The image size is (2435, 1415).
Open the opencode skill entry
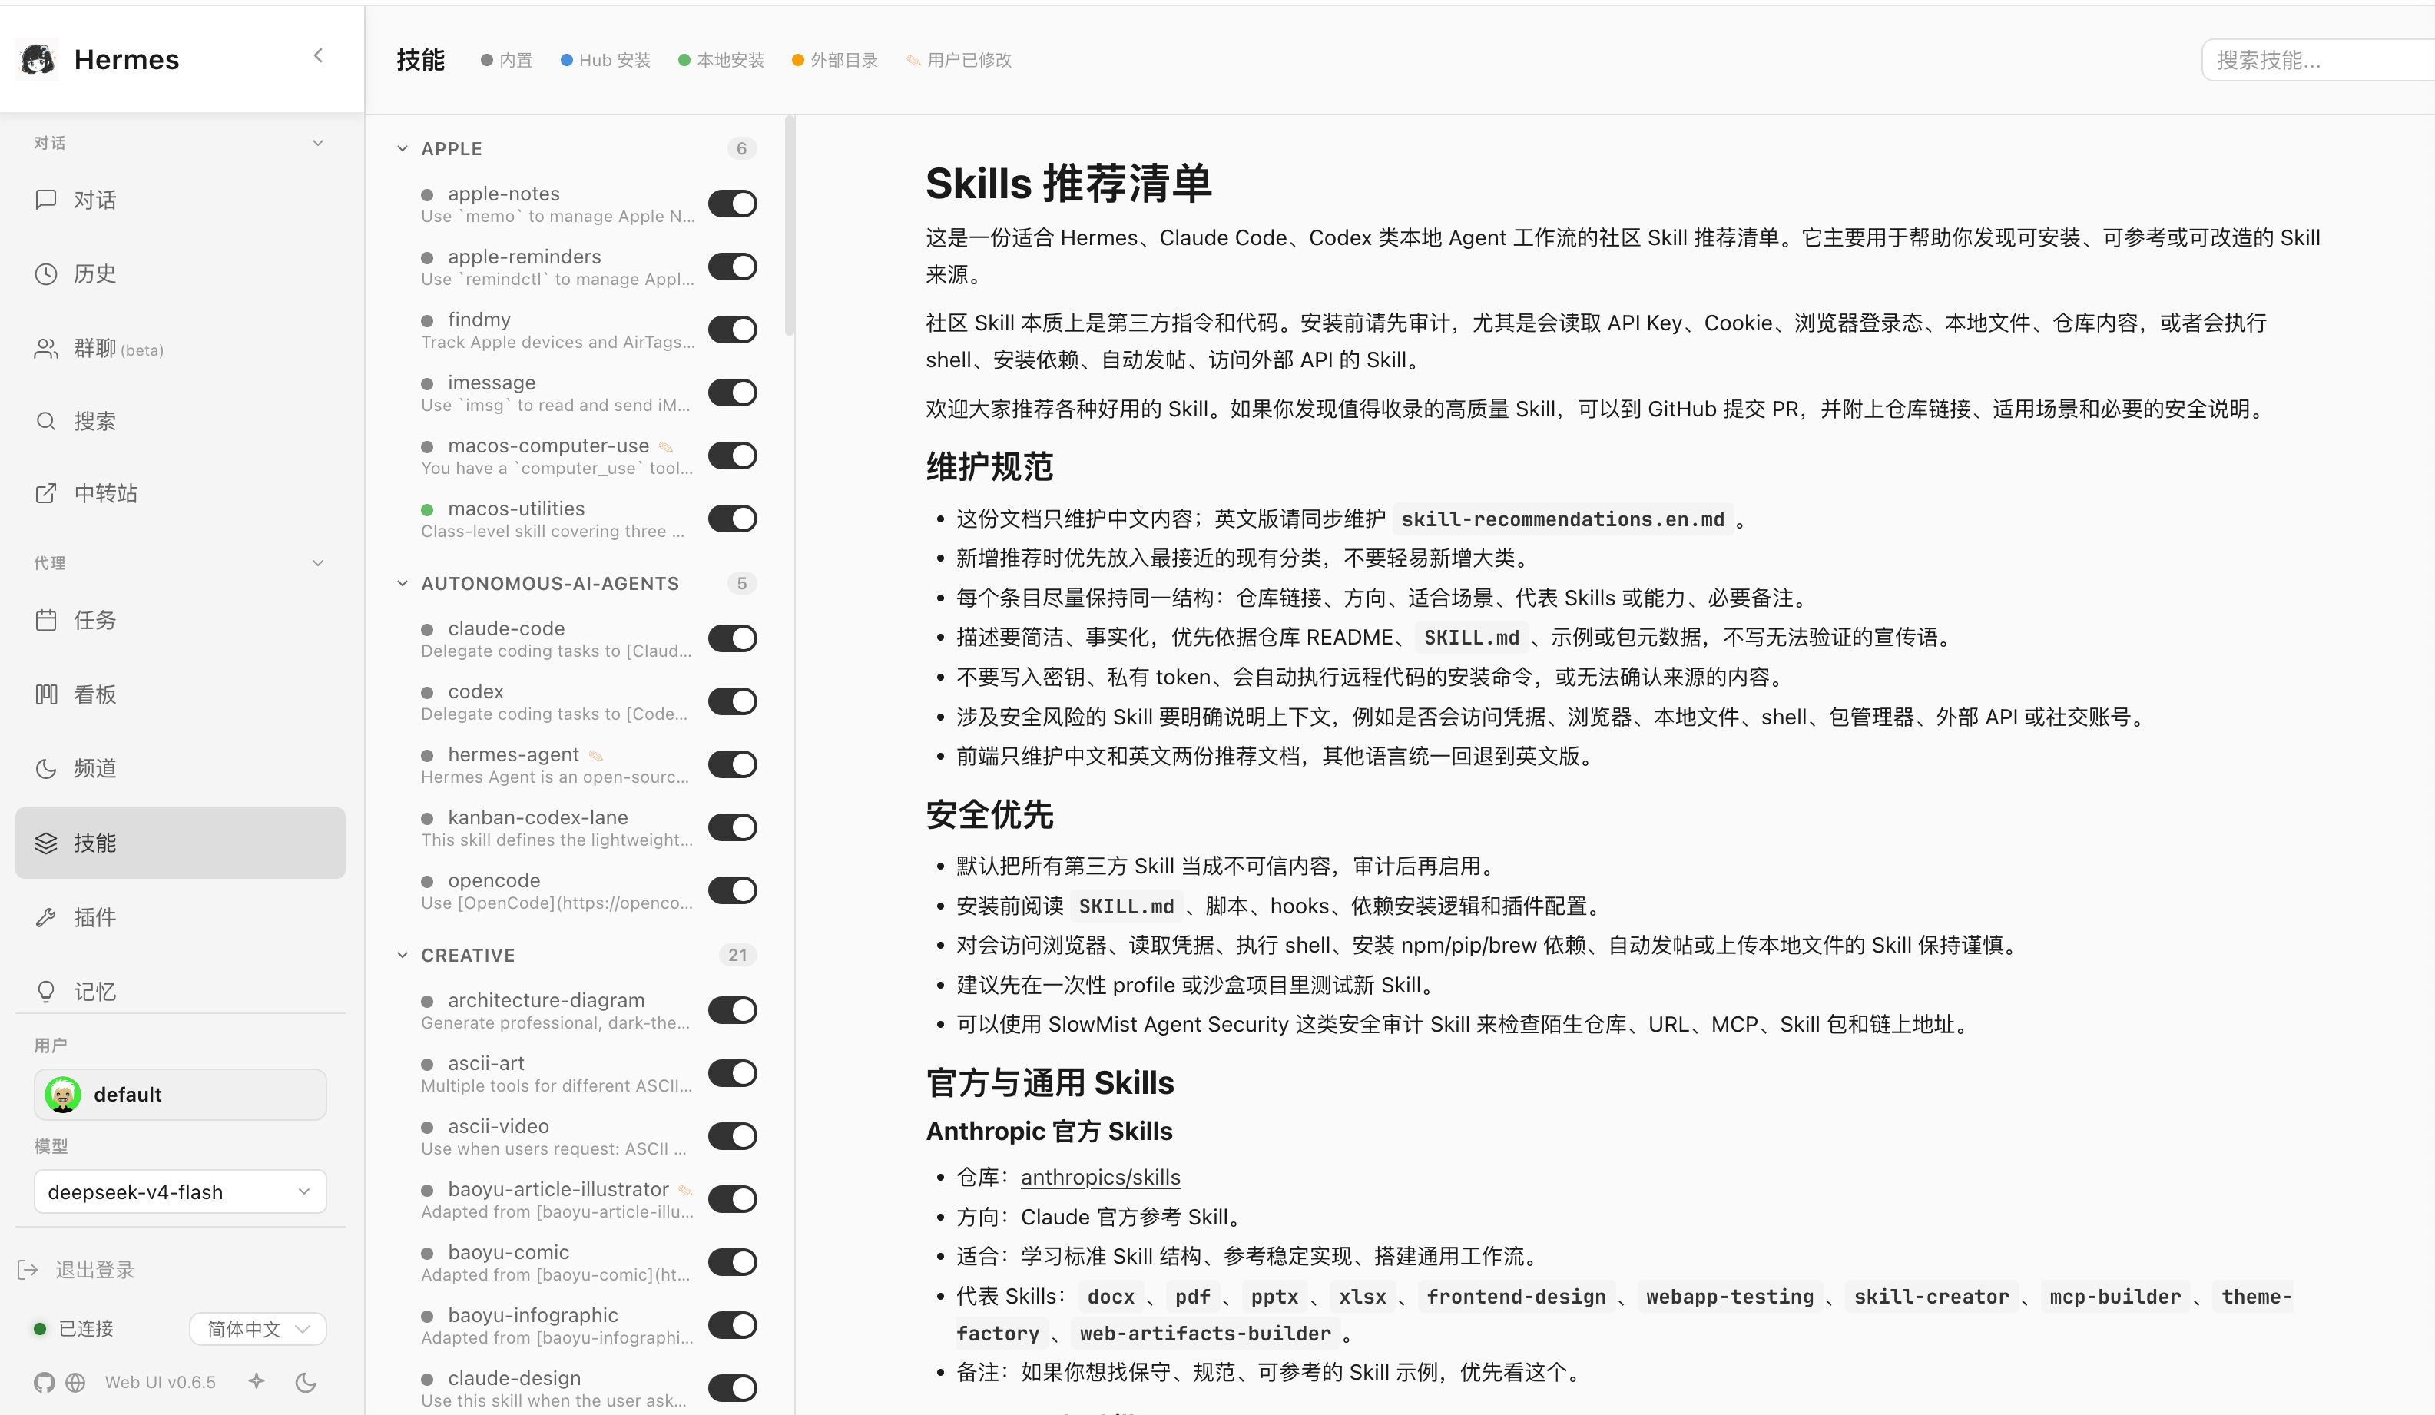[557, 891]
